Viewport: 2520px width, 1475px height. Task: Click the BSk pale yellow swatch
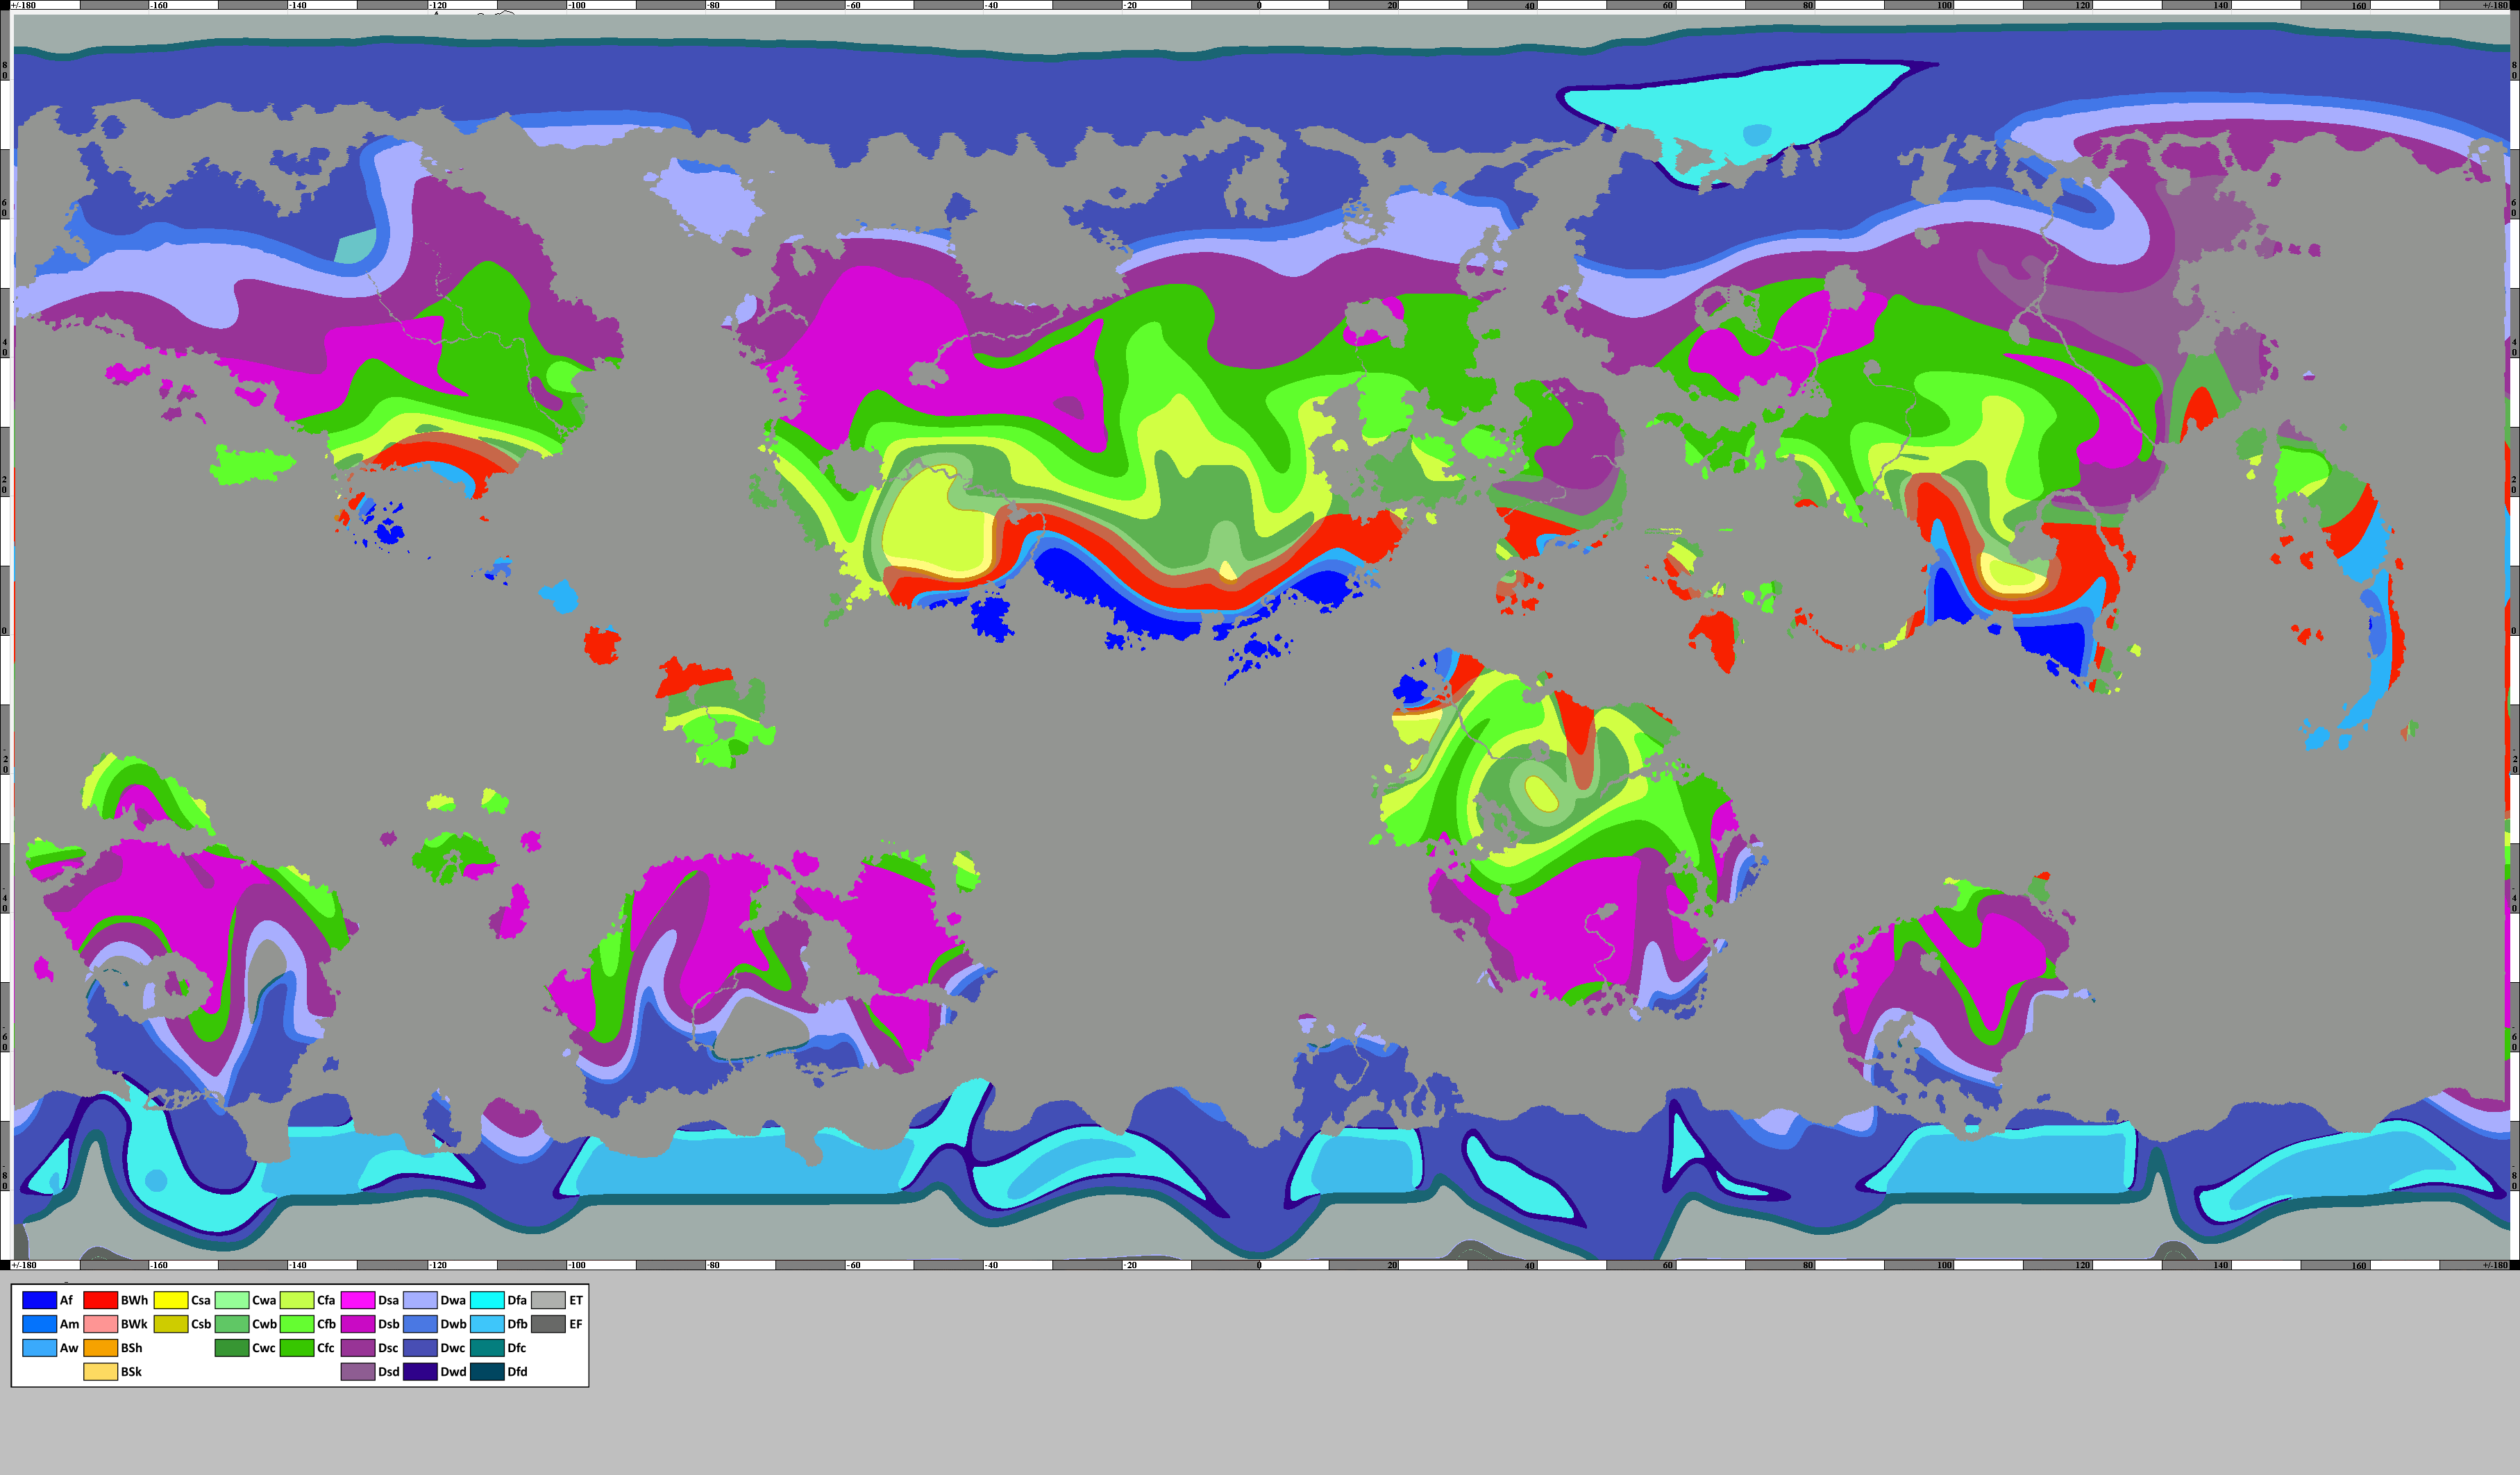100,1372
